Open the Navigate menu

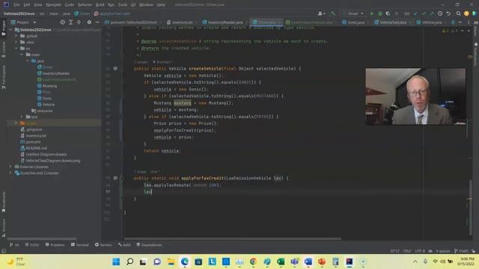click(53, 4)
